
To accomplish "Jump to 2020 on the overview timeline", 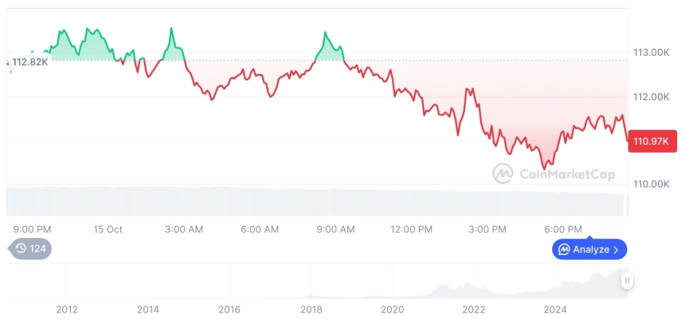I will point(392,309).
